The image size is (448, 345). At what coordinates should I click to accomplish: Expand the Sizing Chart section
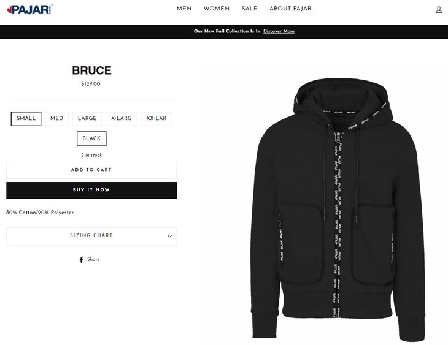[91, 236]
